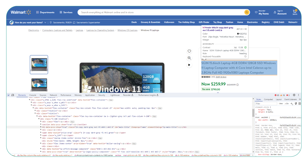Click the store icon beside Sacramento Supercenter
308x162 pixels.
pyautogui.click(x=74, y=22)
